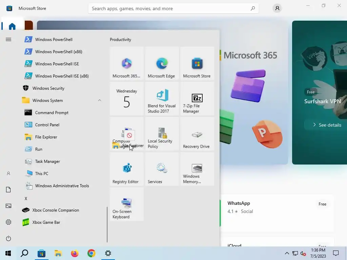Open the network tray icon
347x260 pixels.
[x=295, y=253]
